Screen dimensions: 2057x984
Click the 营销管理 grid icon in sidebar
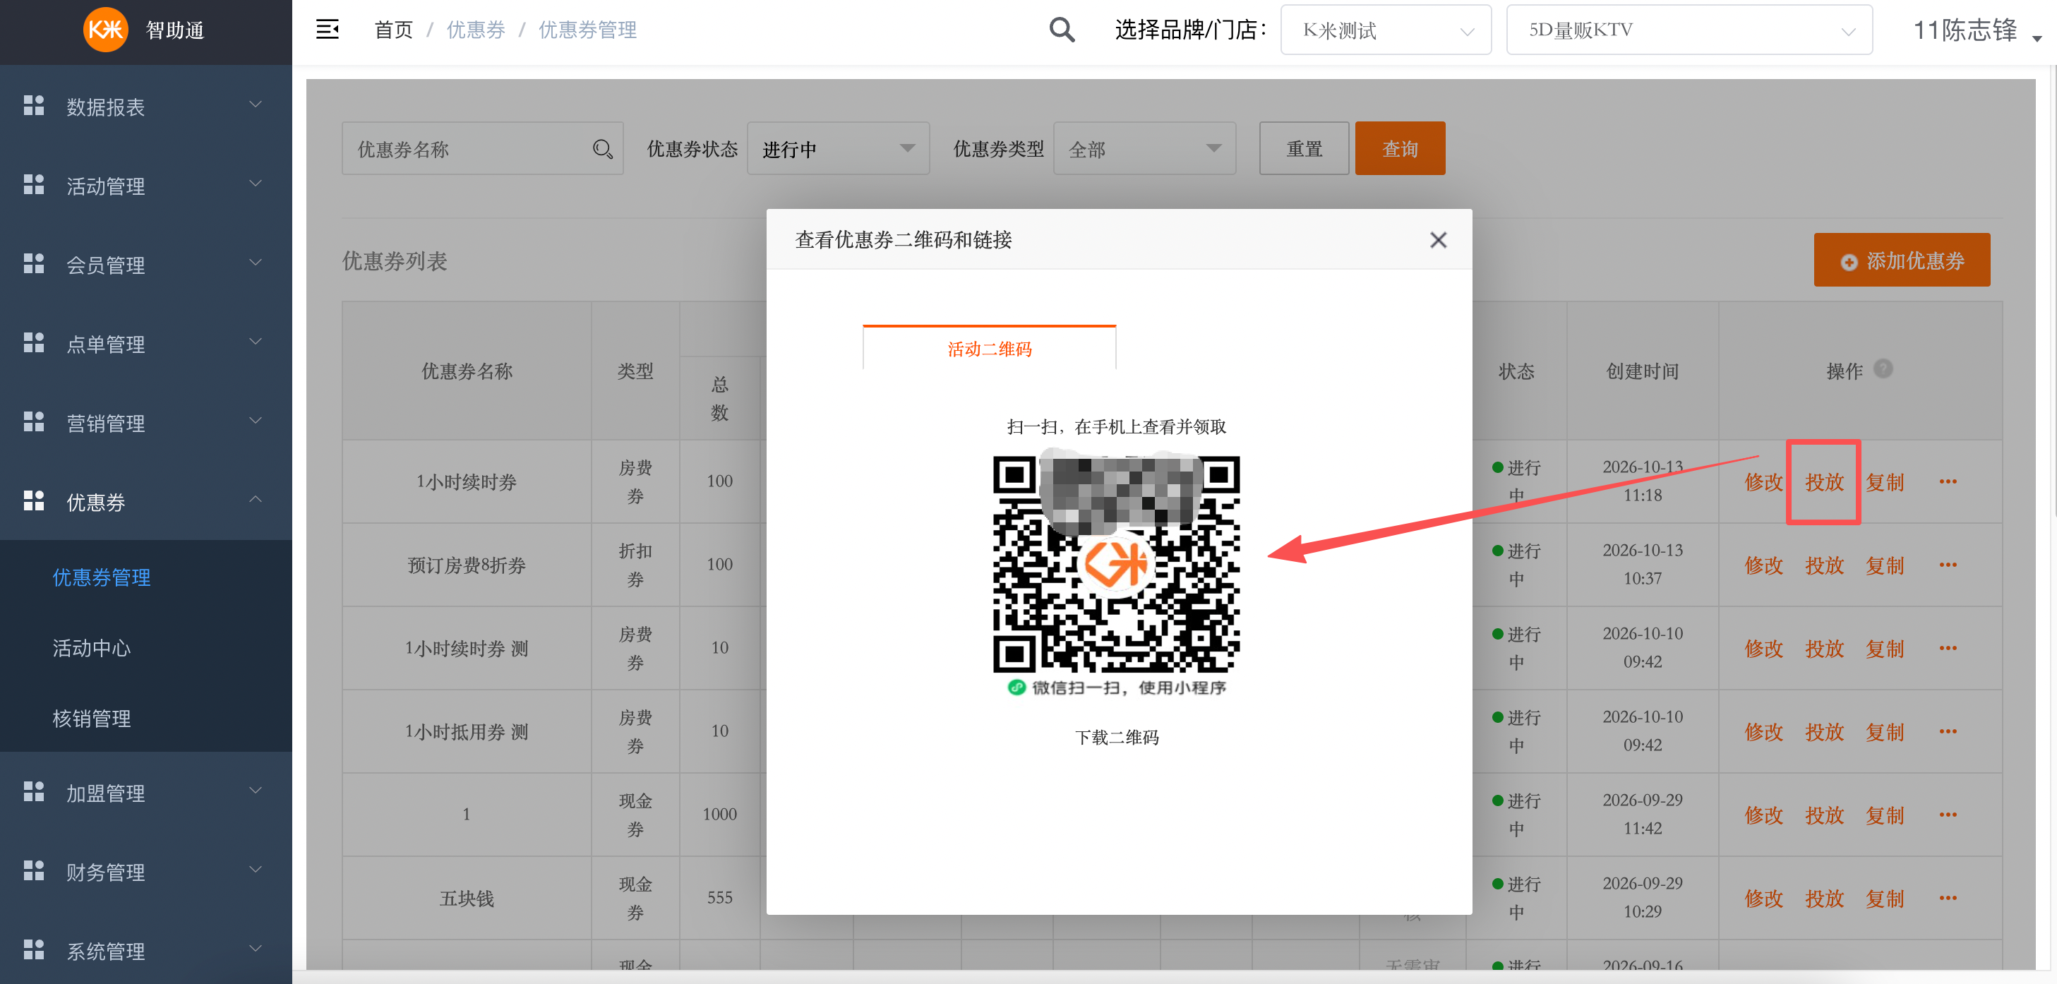pyautogui.click(x=34, y=421)
